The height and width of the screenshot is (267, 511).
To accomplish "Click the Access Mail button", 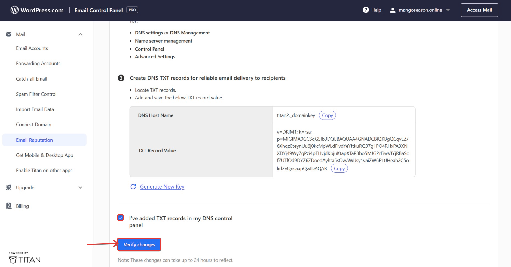I will [479, 10].
